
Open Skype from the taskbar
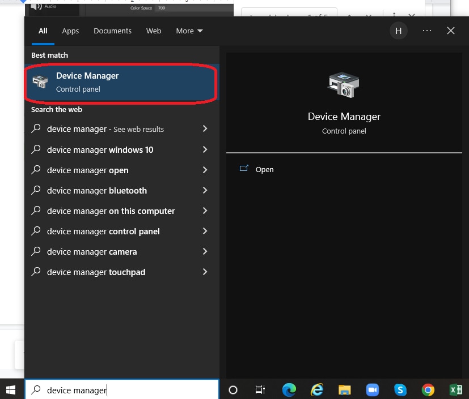coord(400,390)
